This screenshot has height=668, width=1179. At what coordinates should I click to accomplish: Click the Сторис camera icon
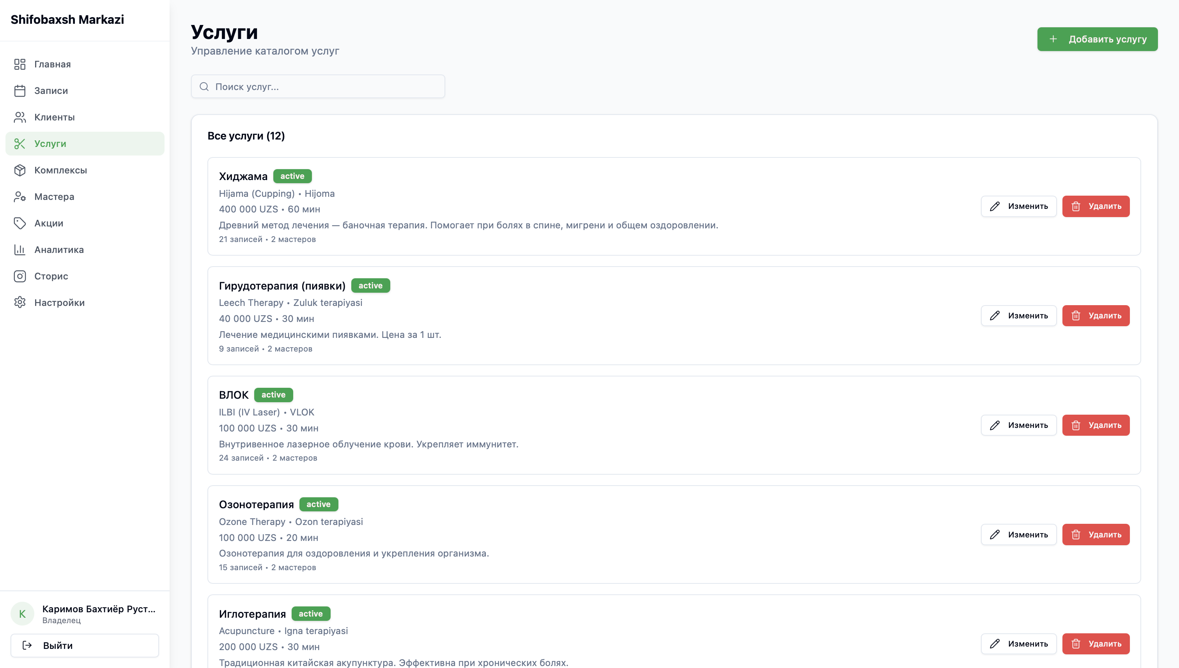(x=20, y=276)
